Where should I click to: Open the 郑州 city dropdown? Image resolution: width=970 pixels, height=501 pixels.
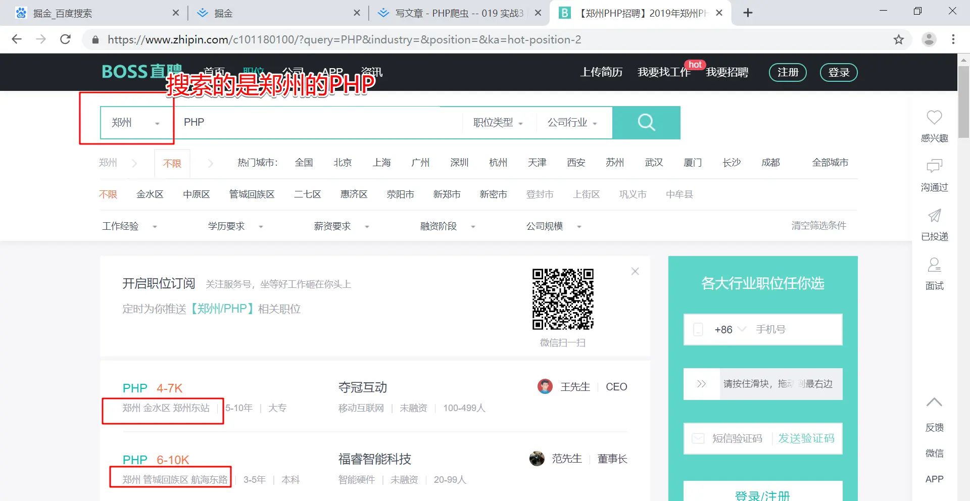[x=136, y=123]
